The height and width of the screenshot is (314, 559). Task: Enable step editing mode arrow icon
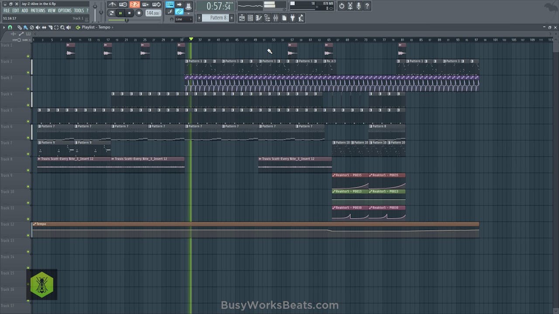pos(179,4)
